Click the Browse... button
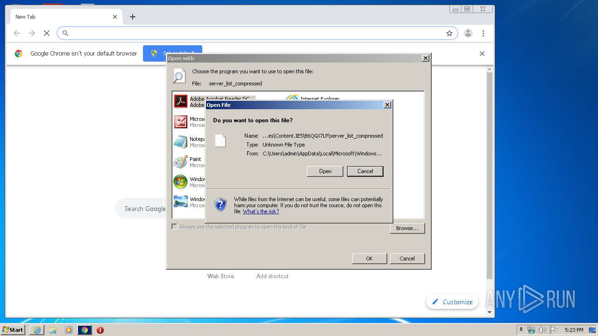 [407, 228]
